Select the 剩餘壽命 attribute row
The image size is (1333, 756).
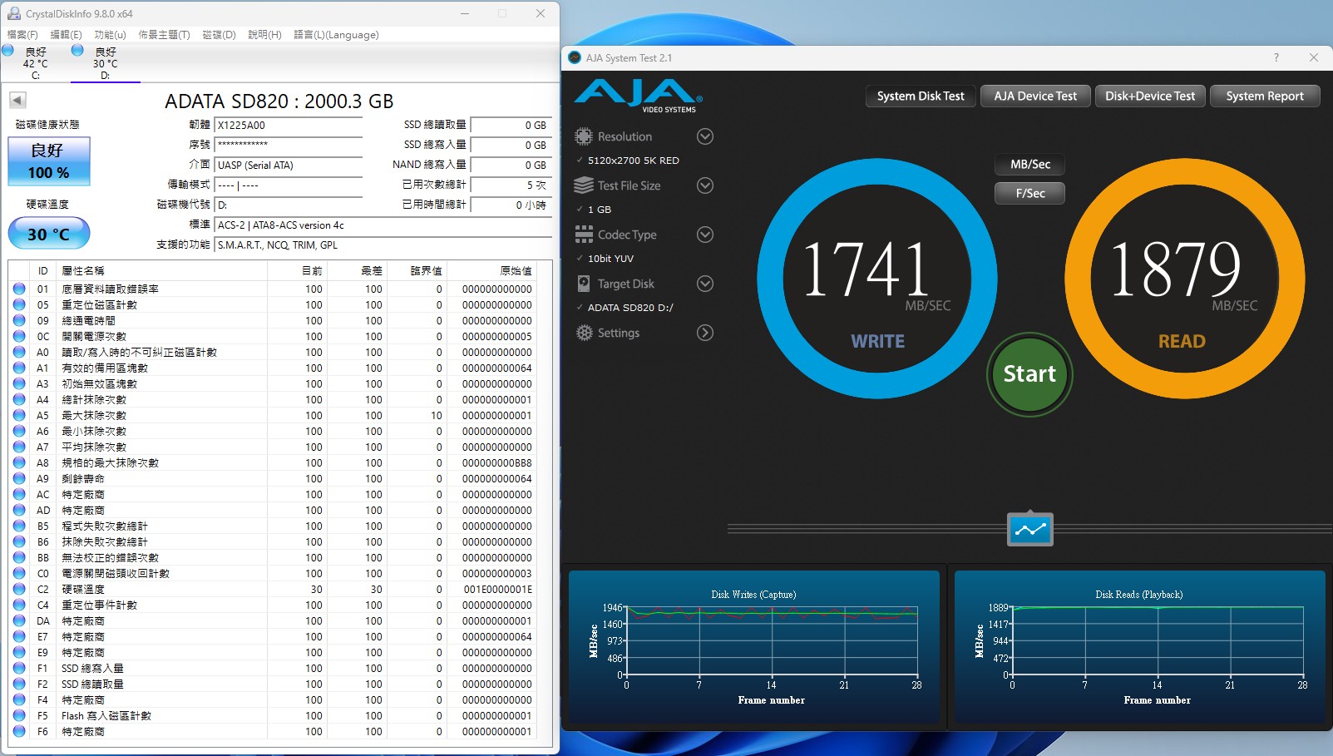[272, 478]
